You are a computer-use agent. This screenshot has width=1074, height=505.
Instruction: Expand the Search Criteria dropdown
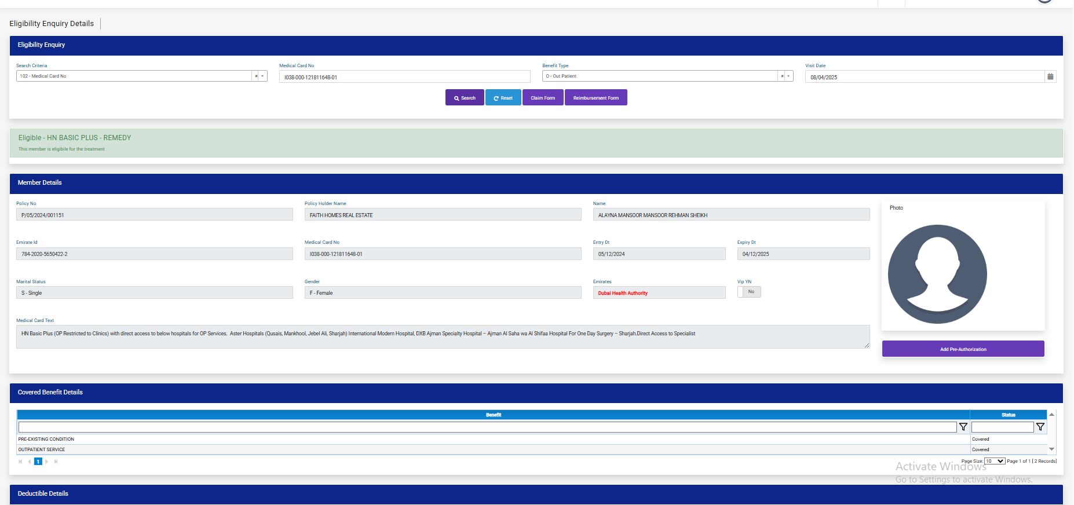pyautogui.click(x=262, y=76)
